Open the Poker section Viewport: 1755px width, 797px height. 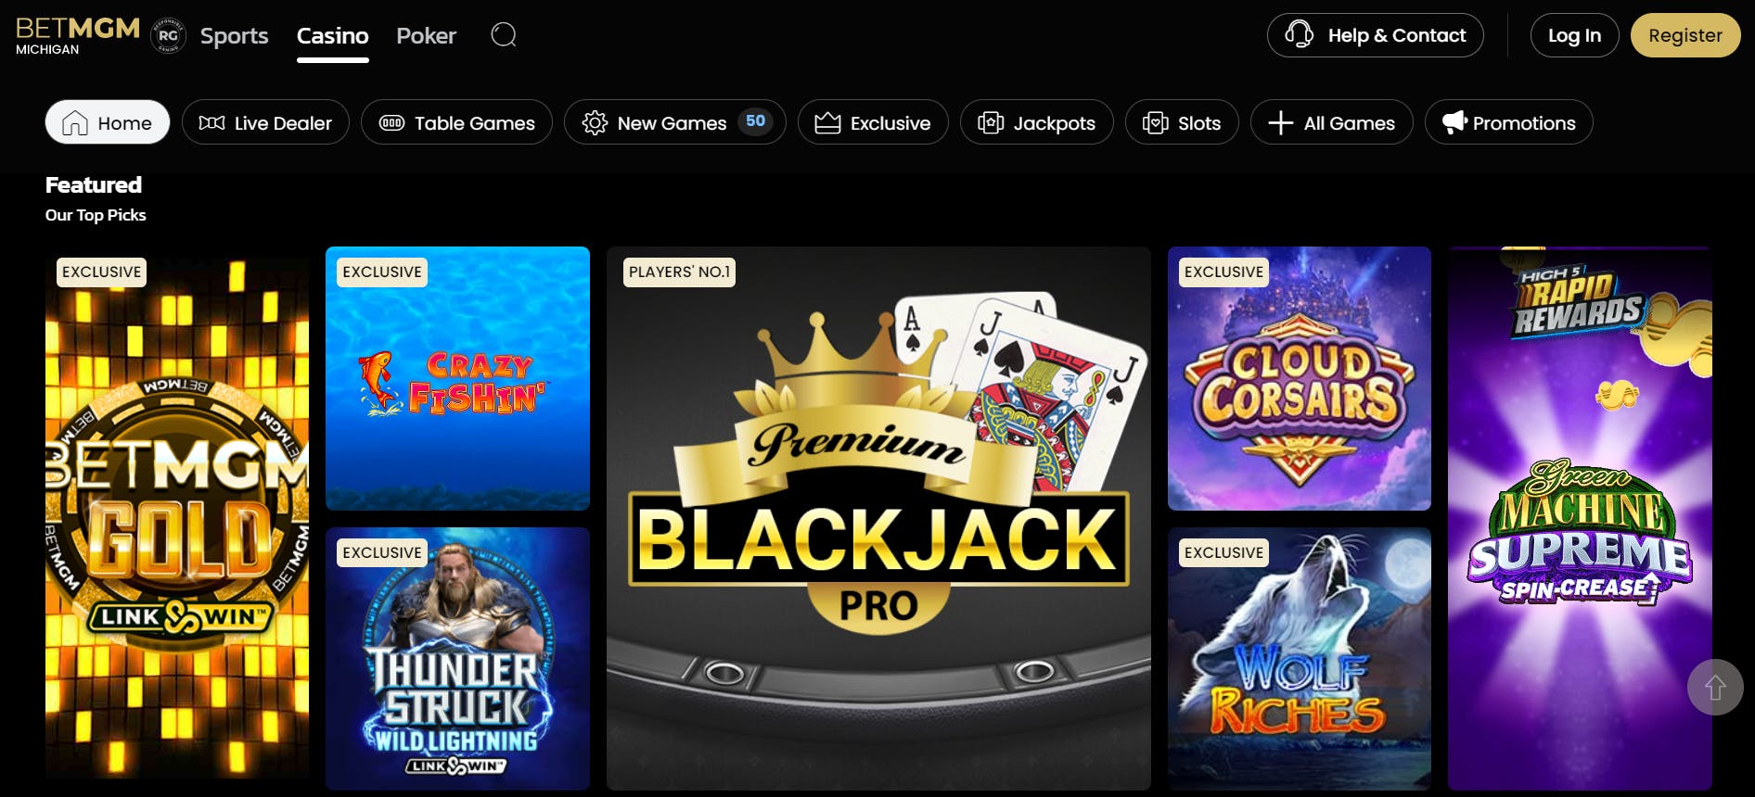tap(426, 35)
